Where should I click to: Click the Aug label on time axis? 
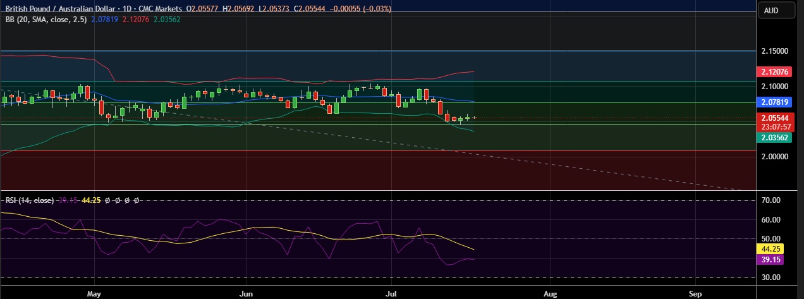click(x=550, y=294)
